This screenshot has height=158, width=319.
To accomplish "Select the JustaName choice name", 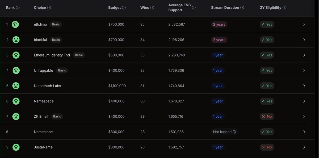I will click(x=43, y=147).
